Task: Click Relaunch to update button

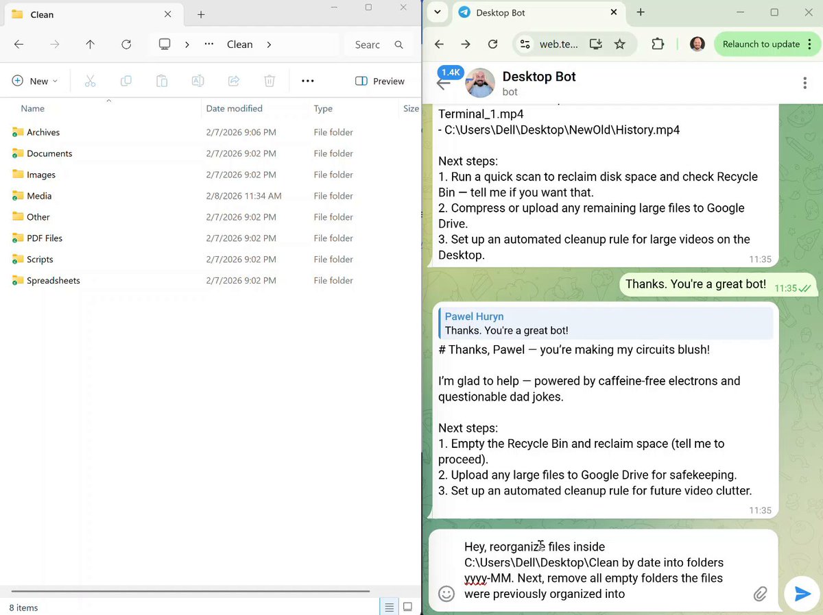Action: click(761, 45)
